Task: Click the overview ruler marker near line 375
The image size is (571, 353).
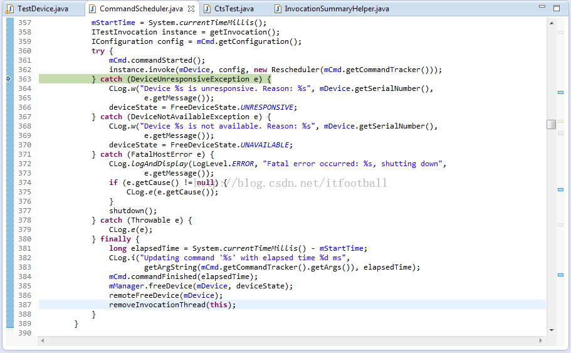Action: click(561, 189)
